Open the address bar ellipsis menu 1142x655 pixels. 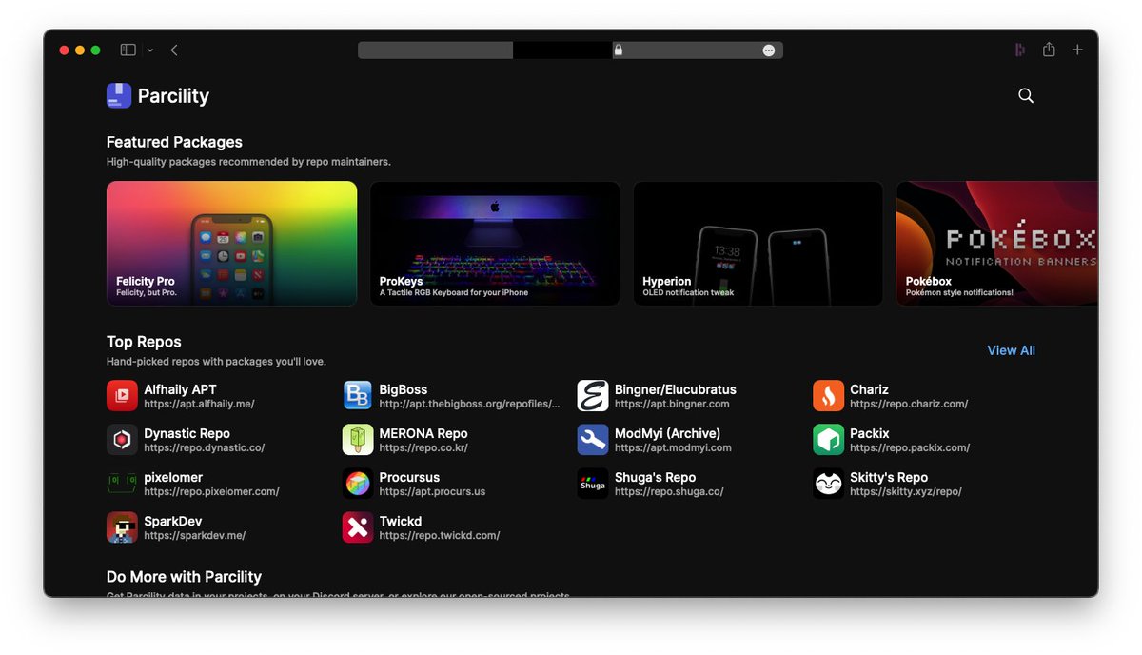click(x=769, y=50)
